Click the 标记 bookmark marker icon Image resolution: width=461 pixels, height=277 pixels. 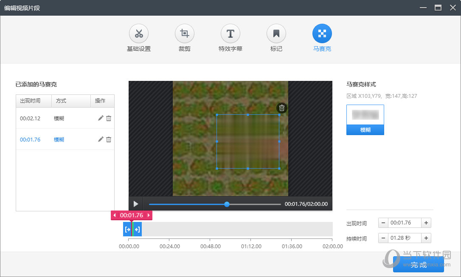276,33
